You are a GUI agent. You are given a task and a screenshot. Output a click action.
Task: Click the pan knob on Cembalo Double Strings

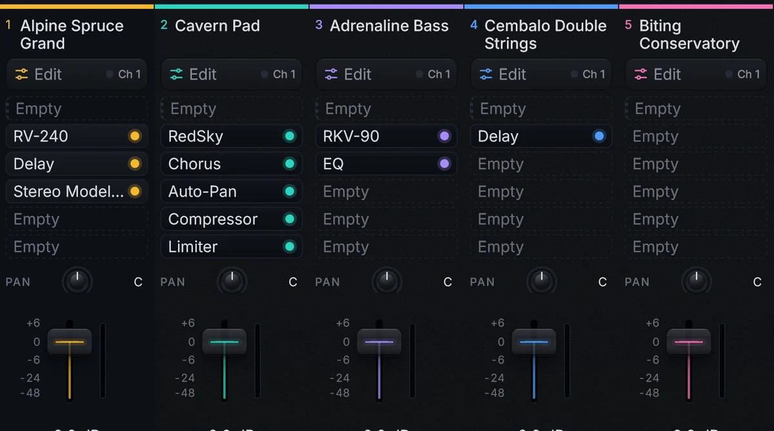click(x=542, y=281)
